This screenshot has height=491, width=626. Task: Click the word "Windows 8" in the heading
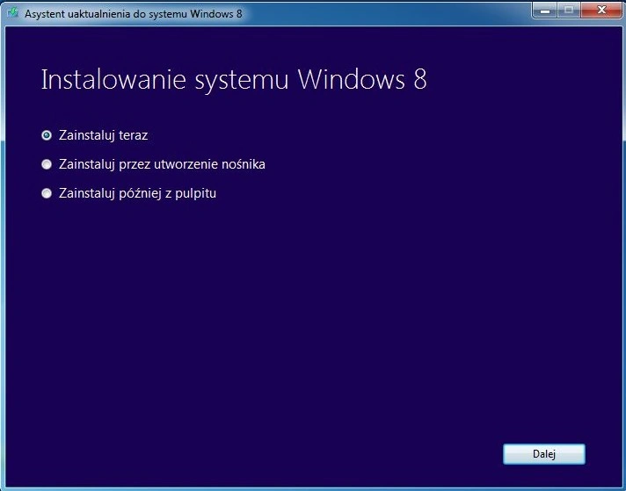click(x=362, y=79)
